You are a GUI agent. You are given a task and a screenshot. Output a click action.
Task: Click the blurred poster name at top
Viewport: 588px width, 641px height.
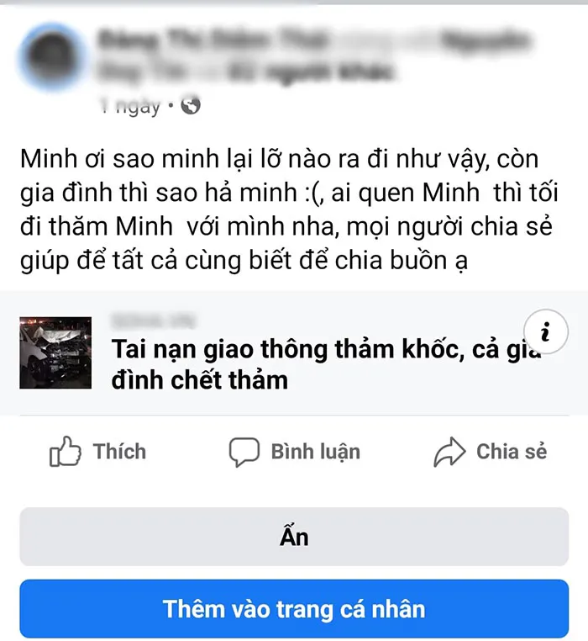pyautogui.click(x=214, y=40)
